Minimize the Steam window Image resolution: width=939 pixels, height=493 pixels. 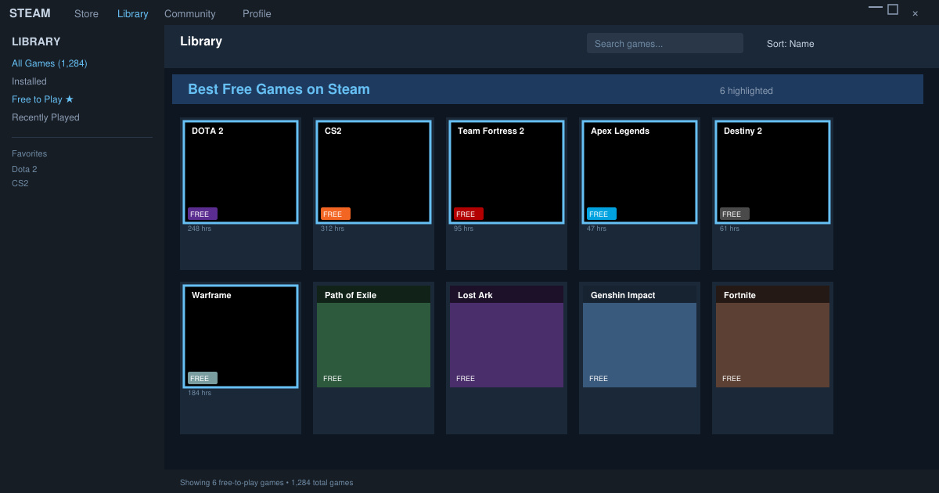[x=876, y=8]
